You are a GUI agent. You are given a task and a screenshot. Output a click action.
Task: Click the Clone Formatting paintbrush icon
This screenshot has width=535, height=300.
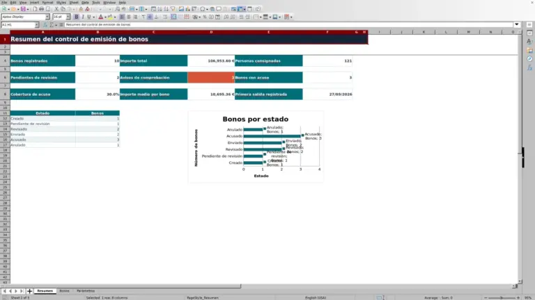point(81,9)
